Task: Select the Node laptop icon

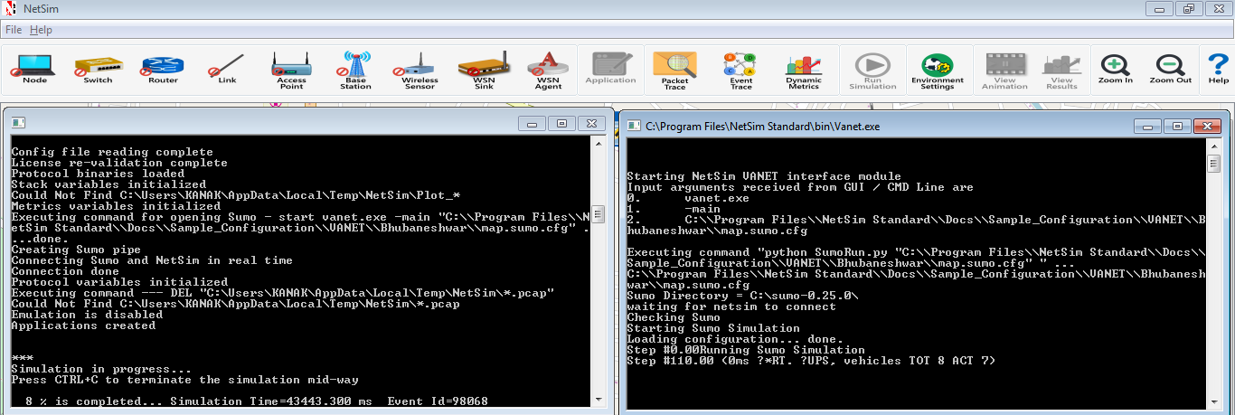Action: [x=35, y=71]
